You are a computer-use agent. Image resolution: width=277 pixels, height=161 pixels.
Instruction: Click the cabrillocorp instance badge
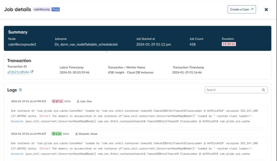(x=42, y=9)
